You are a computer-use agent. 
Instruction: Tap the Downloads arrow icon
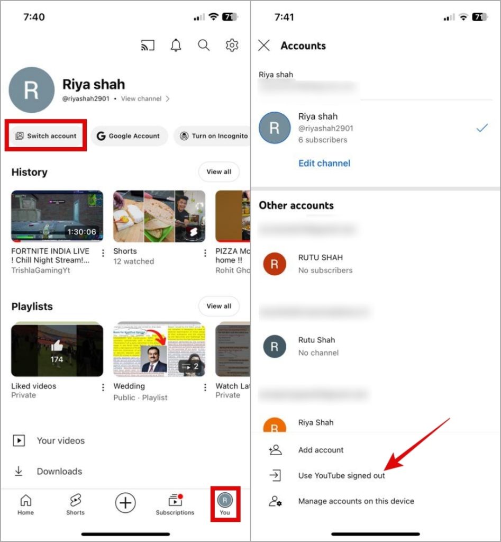(19, 471)
